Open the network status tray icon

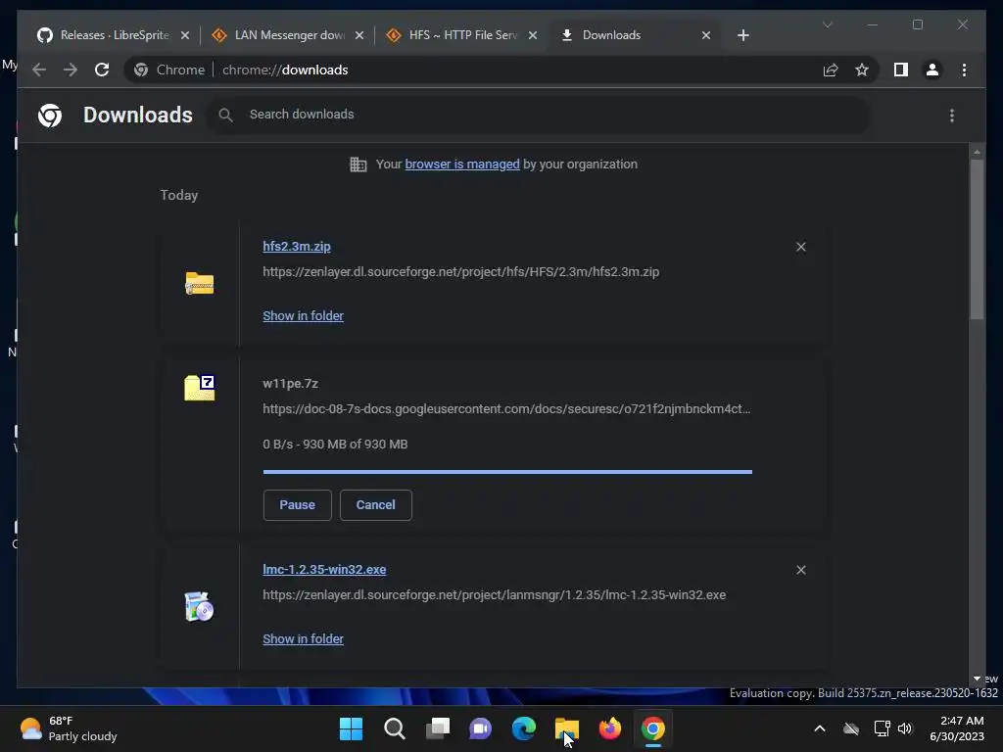[883, 728]
